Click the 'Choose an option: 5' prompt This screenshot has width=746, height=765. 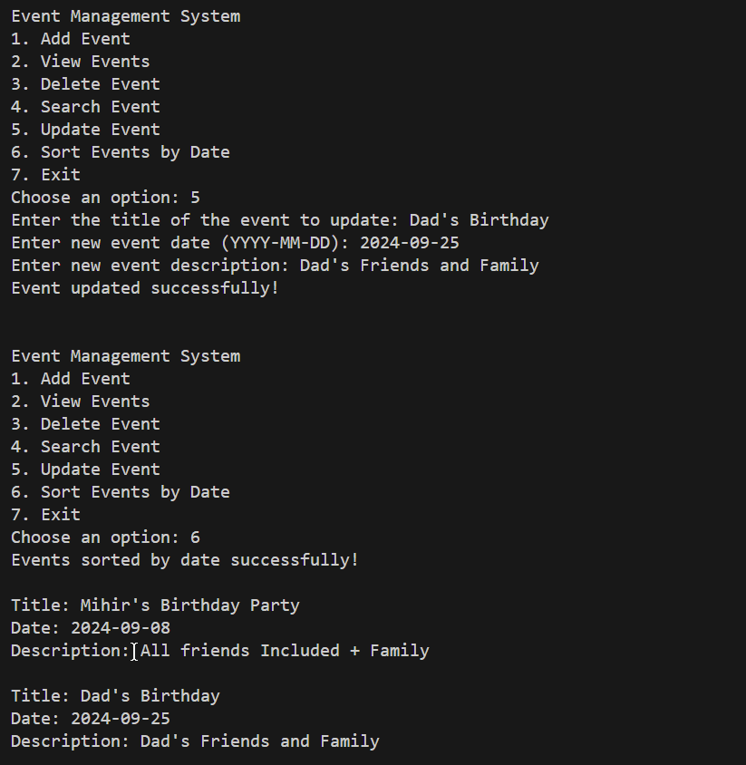pos(105,198)
